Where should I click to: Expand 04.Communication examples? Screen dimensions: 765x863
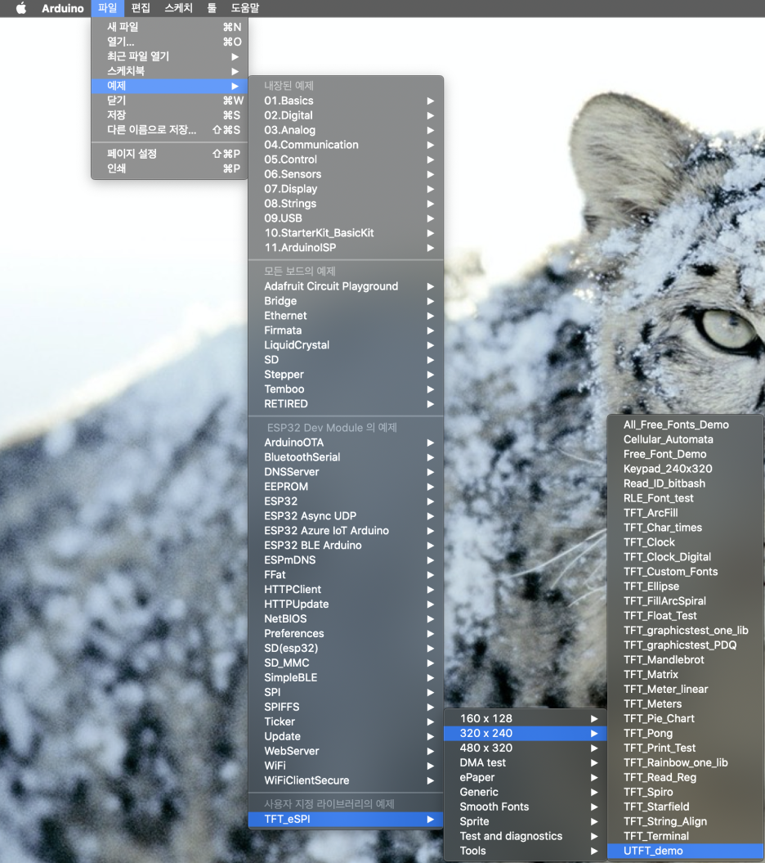point(346,145)
